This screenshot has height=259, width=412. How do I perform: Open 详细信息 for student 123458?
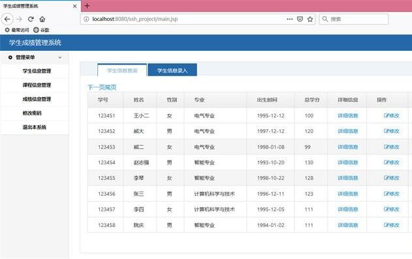[347, 225]
